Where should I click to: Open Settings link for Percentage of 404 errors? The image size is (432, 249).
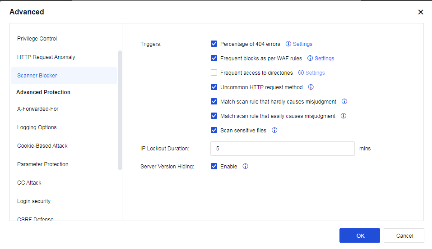pyautogui.click(x=302, y=44)
